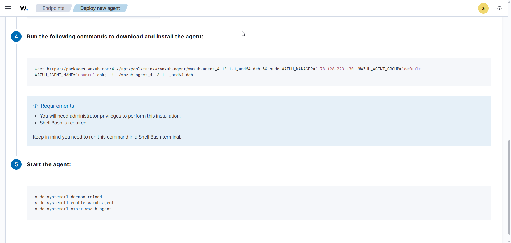Go back to Endpoints breadcrumb
Viewport: 511px width, 243px height.
53,8
